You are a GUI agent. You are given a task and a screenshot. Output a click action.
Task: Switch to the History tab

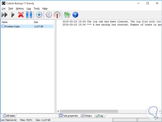(87, 116)
